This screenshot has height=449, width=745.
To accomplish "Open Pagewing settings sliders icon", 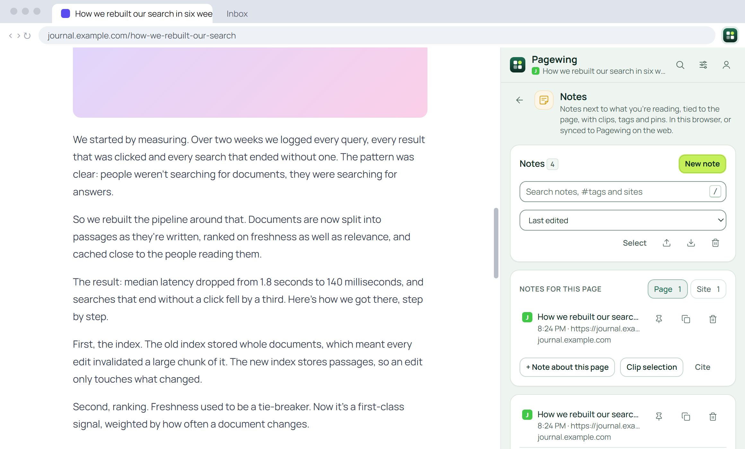I will point(703,65).
